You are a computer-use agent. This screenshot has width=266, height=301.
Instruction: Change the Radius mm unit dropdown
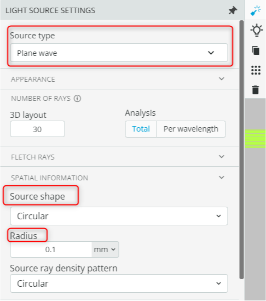[x=105, y=249]
